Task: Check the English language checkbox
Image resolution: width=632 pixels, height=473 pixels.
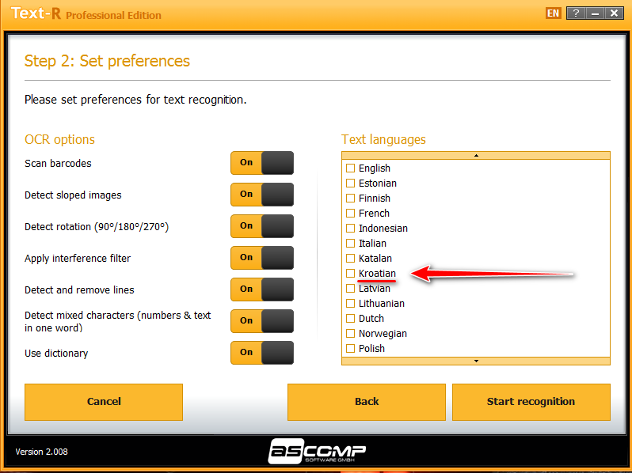Action: click(x=351, y=168)
